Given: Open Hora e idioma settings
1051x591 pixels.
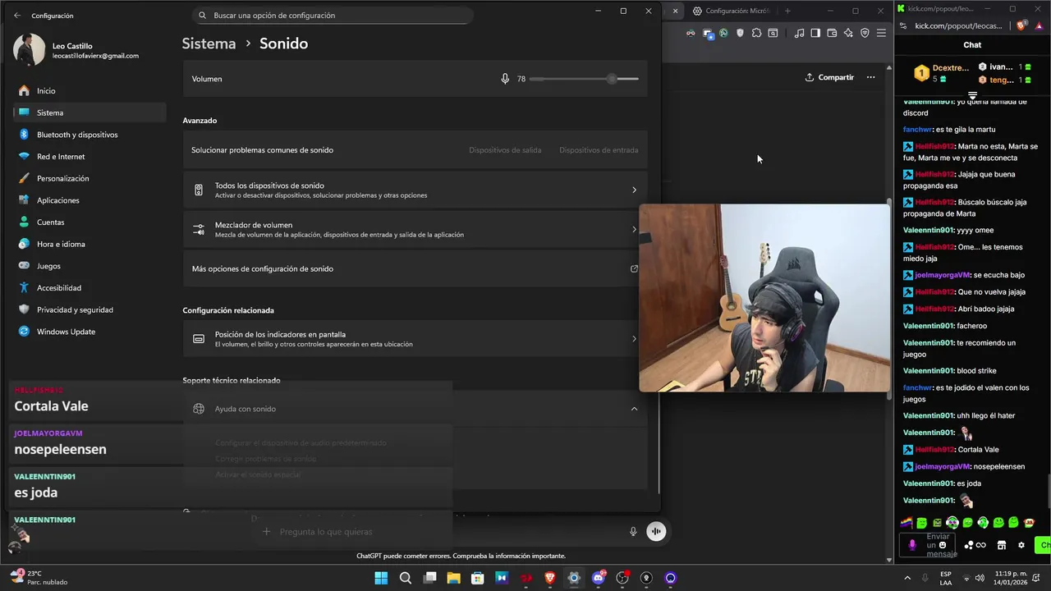Looking at the screenshot, I should tap(90, 244).
